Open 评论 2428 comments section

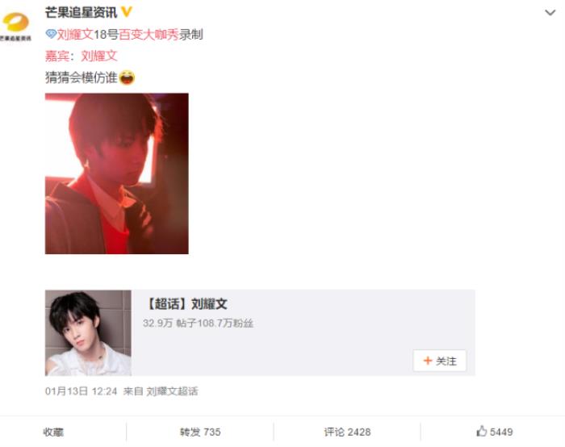coord(347,432)
